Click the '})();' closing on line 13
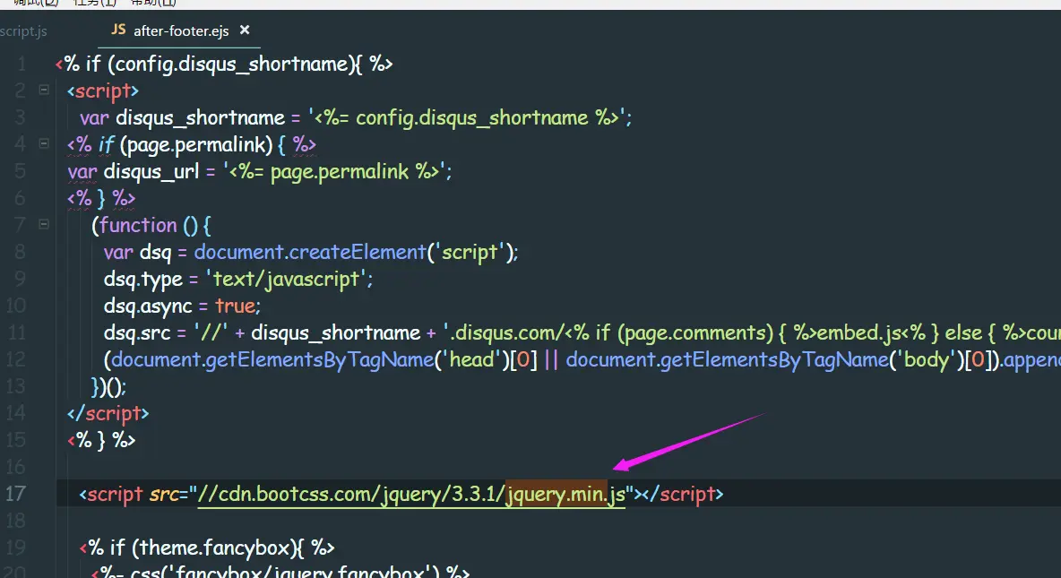 coord(108,386)
